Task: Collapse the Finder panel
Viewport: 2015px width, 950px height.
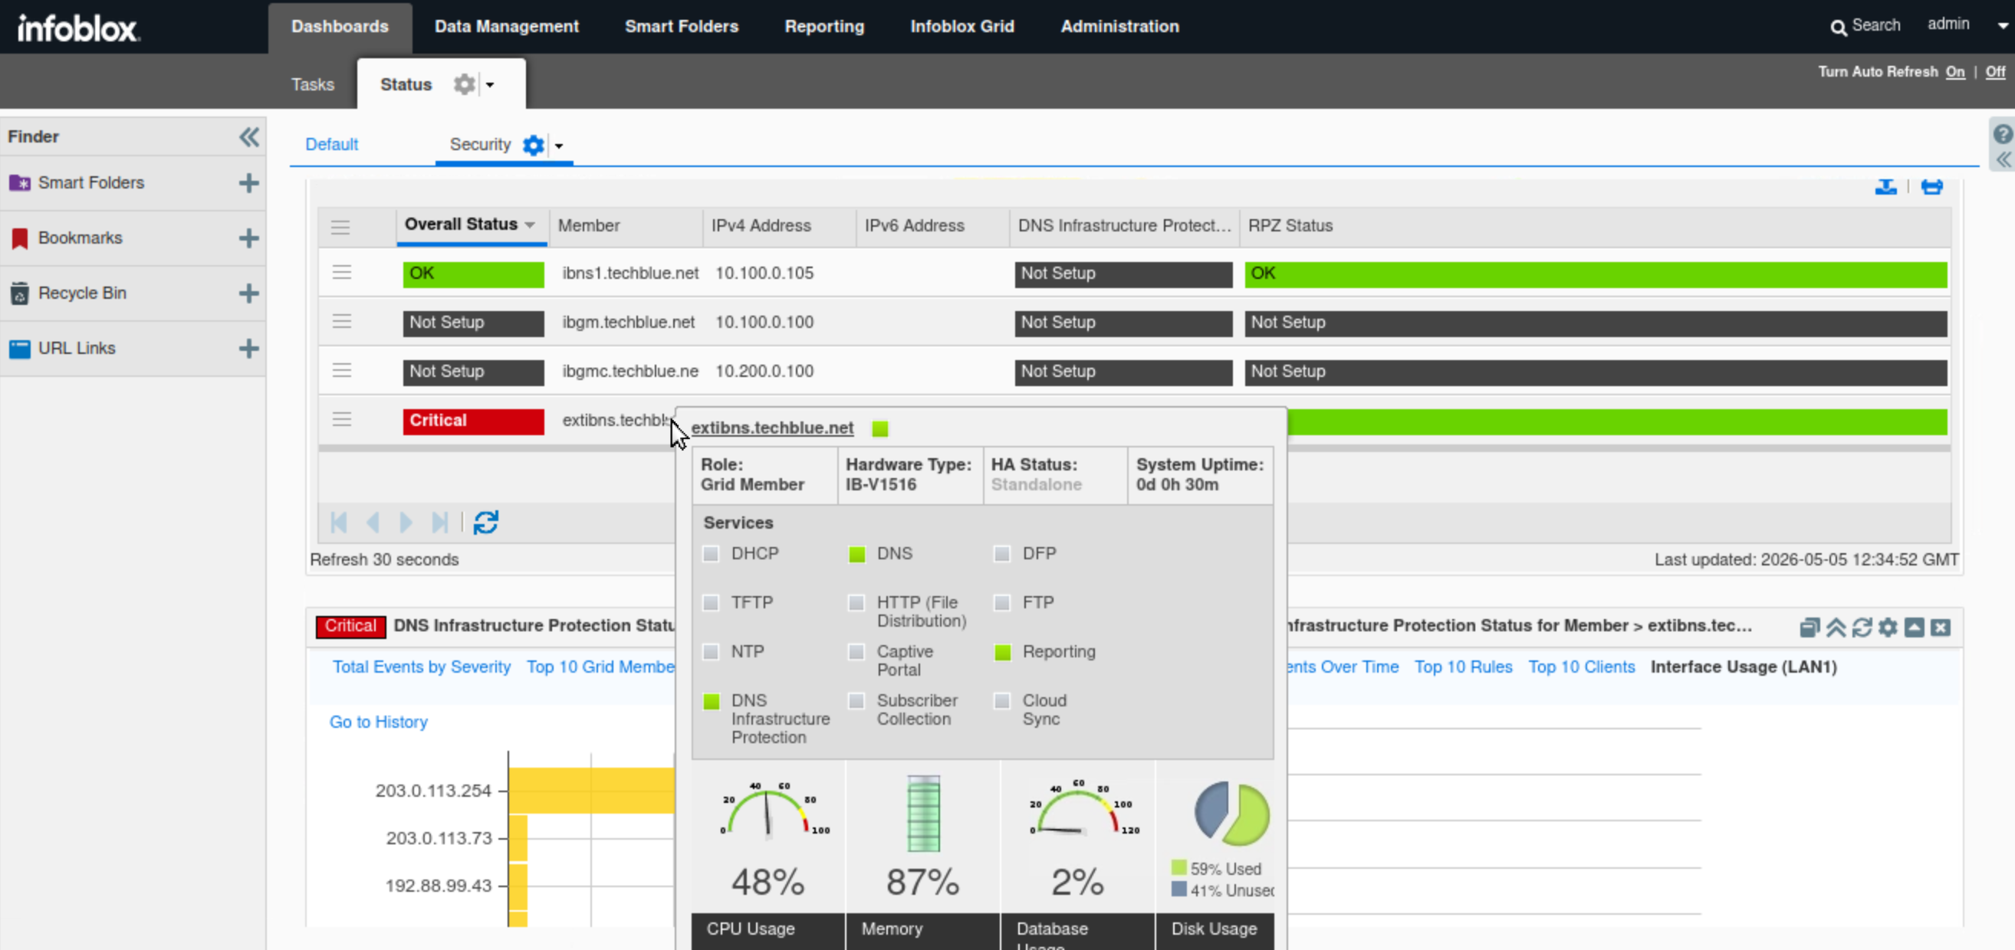Action: point(248,138)
